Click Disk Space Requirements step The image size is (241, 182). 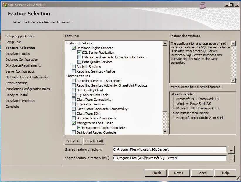click(x=23, y=65)
